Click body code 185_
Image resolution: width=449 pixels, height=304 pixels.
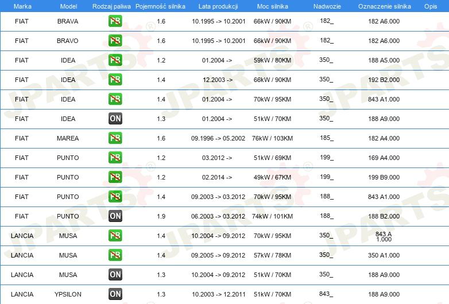click(x=327, y=138)
